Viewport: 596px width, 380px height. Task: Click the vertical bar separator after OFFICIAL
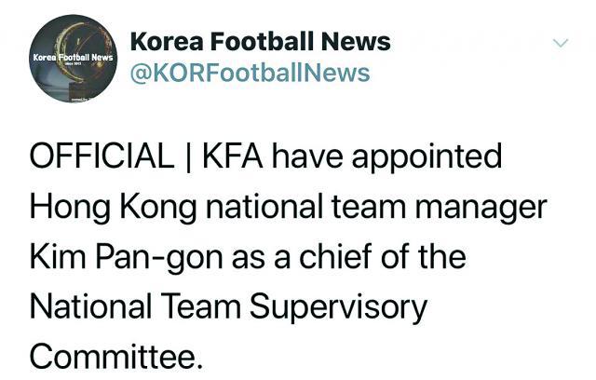188,156
